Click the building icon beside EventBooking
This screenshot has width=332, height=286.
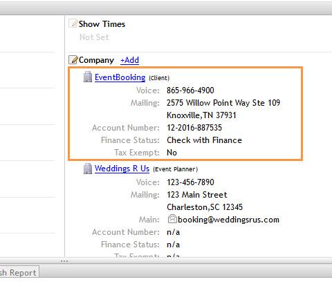[88, 77]
